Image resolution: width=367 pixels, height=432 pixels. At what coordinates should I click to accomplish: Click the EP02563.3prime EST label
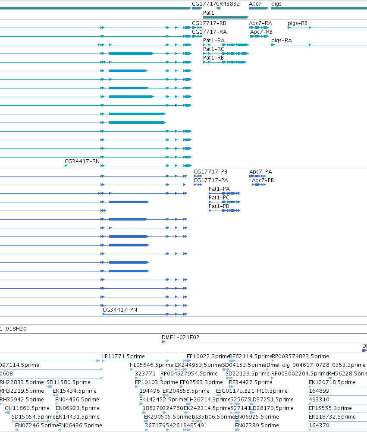201,382
